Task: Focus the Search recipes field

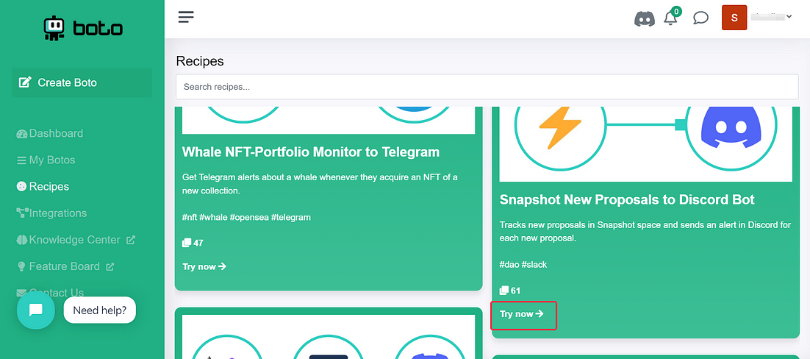Action: [487, 87]
